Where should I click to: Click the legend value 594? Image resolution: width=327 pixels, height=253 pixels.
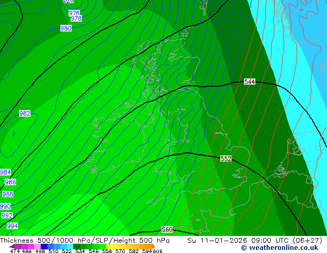(147, 251)
